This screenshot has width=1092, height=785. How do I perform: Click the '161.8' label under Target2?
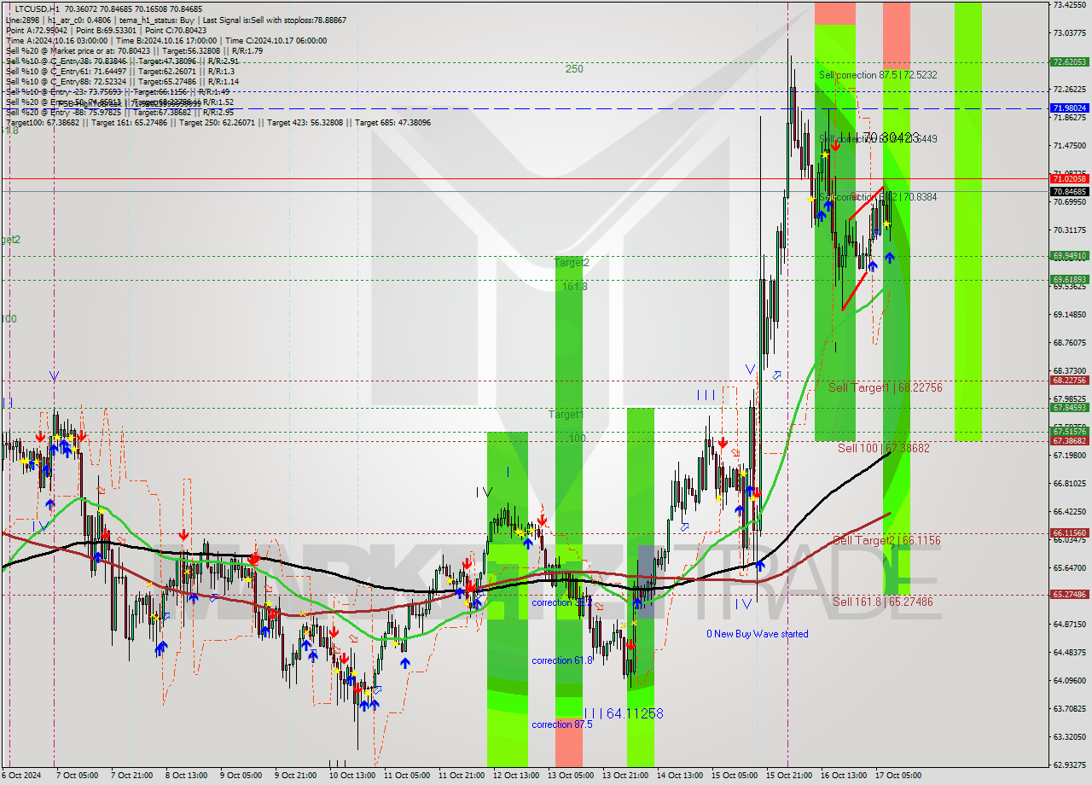pyautogui.click(x=574, y=287)
